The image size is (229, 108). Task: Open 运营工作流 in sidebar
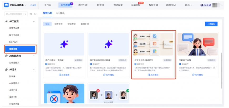coord(14,28)
